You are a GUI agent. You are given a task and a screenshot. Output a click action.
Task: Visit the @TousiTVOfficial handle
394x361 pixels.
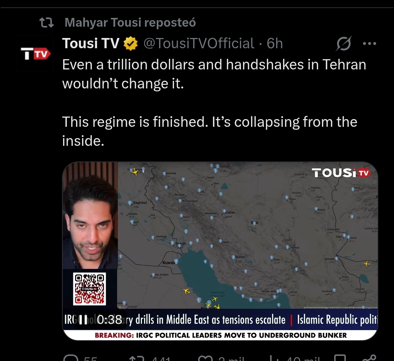pyautogui.click(x=199, y=43)
